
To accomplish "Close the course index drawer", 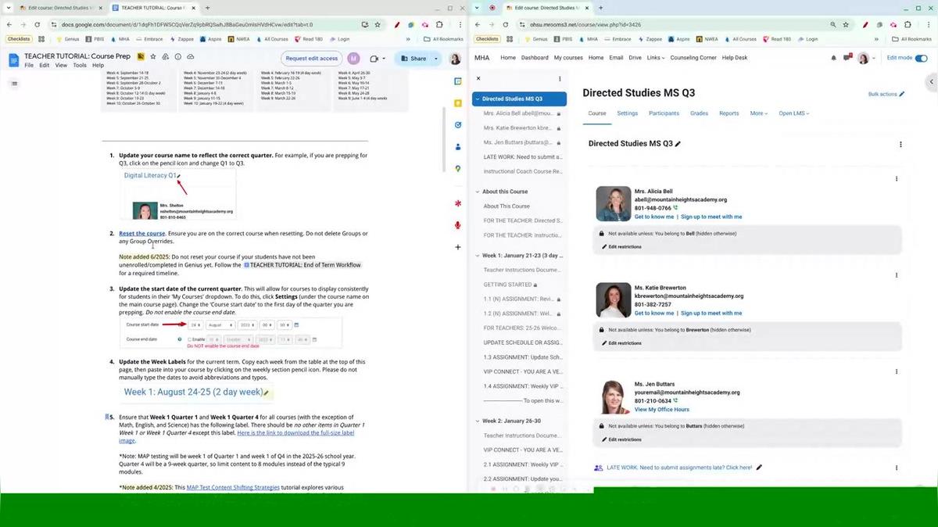I will point(478,78).
